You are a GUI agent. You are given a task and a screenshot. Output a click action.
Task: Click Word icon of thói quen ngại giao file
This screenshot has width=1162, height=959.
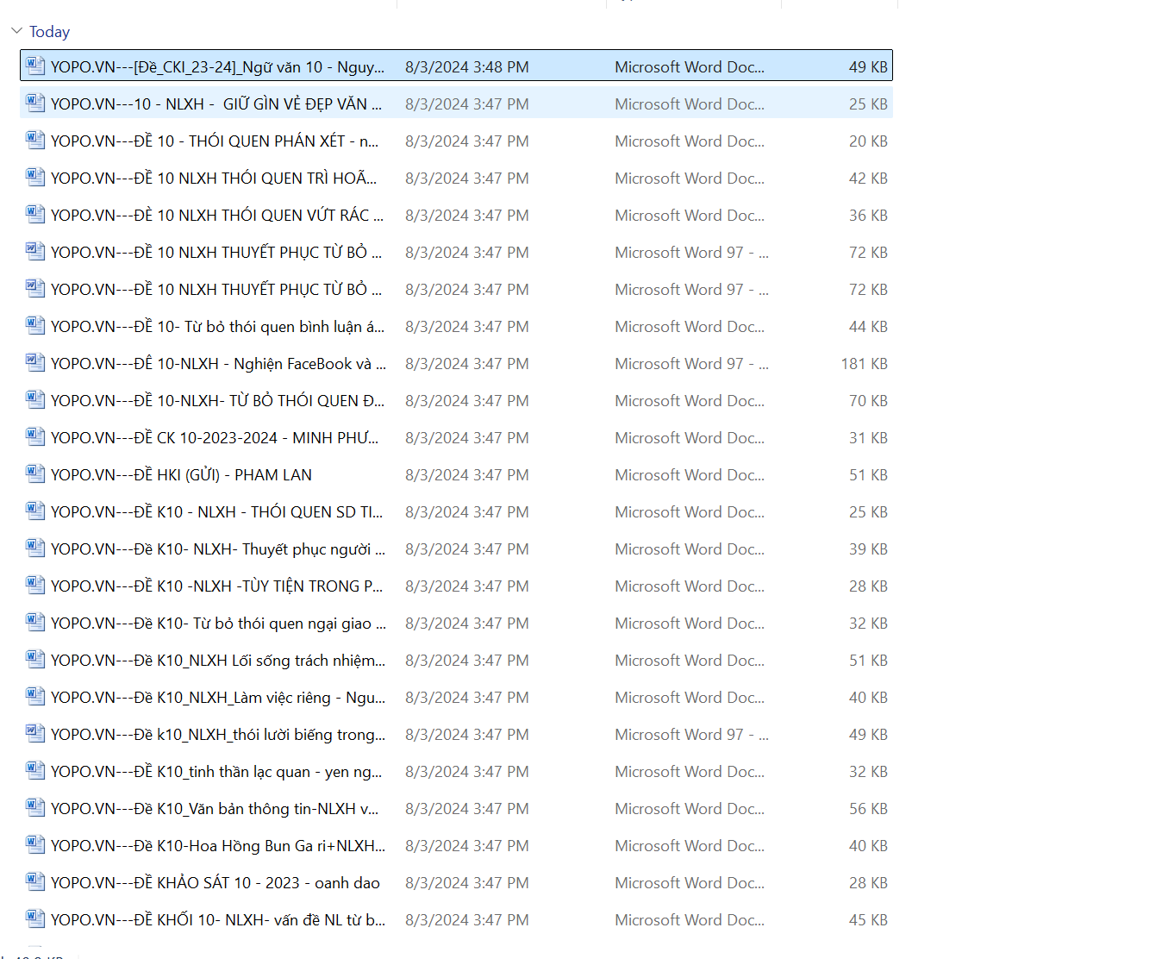pyautogui.click(x=35, y=622)
